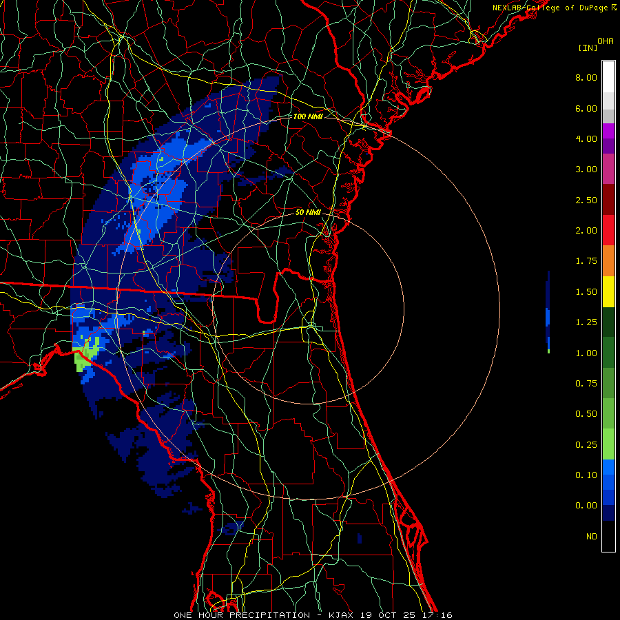Click the narrow offshore precipitation strip east of the rings
This screenshot has height=620, width=620.
(x=548, y=312)
